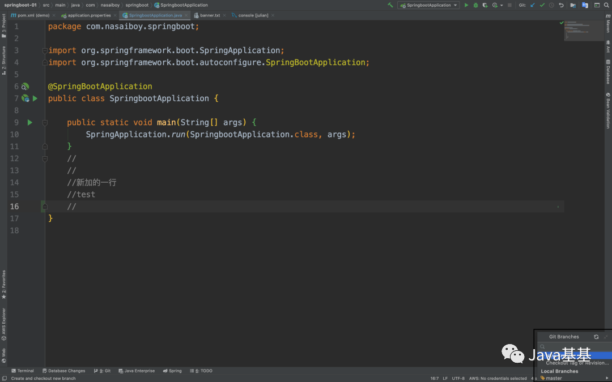Refresh the Git Branches popup

[x=596, y=337]
